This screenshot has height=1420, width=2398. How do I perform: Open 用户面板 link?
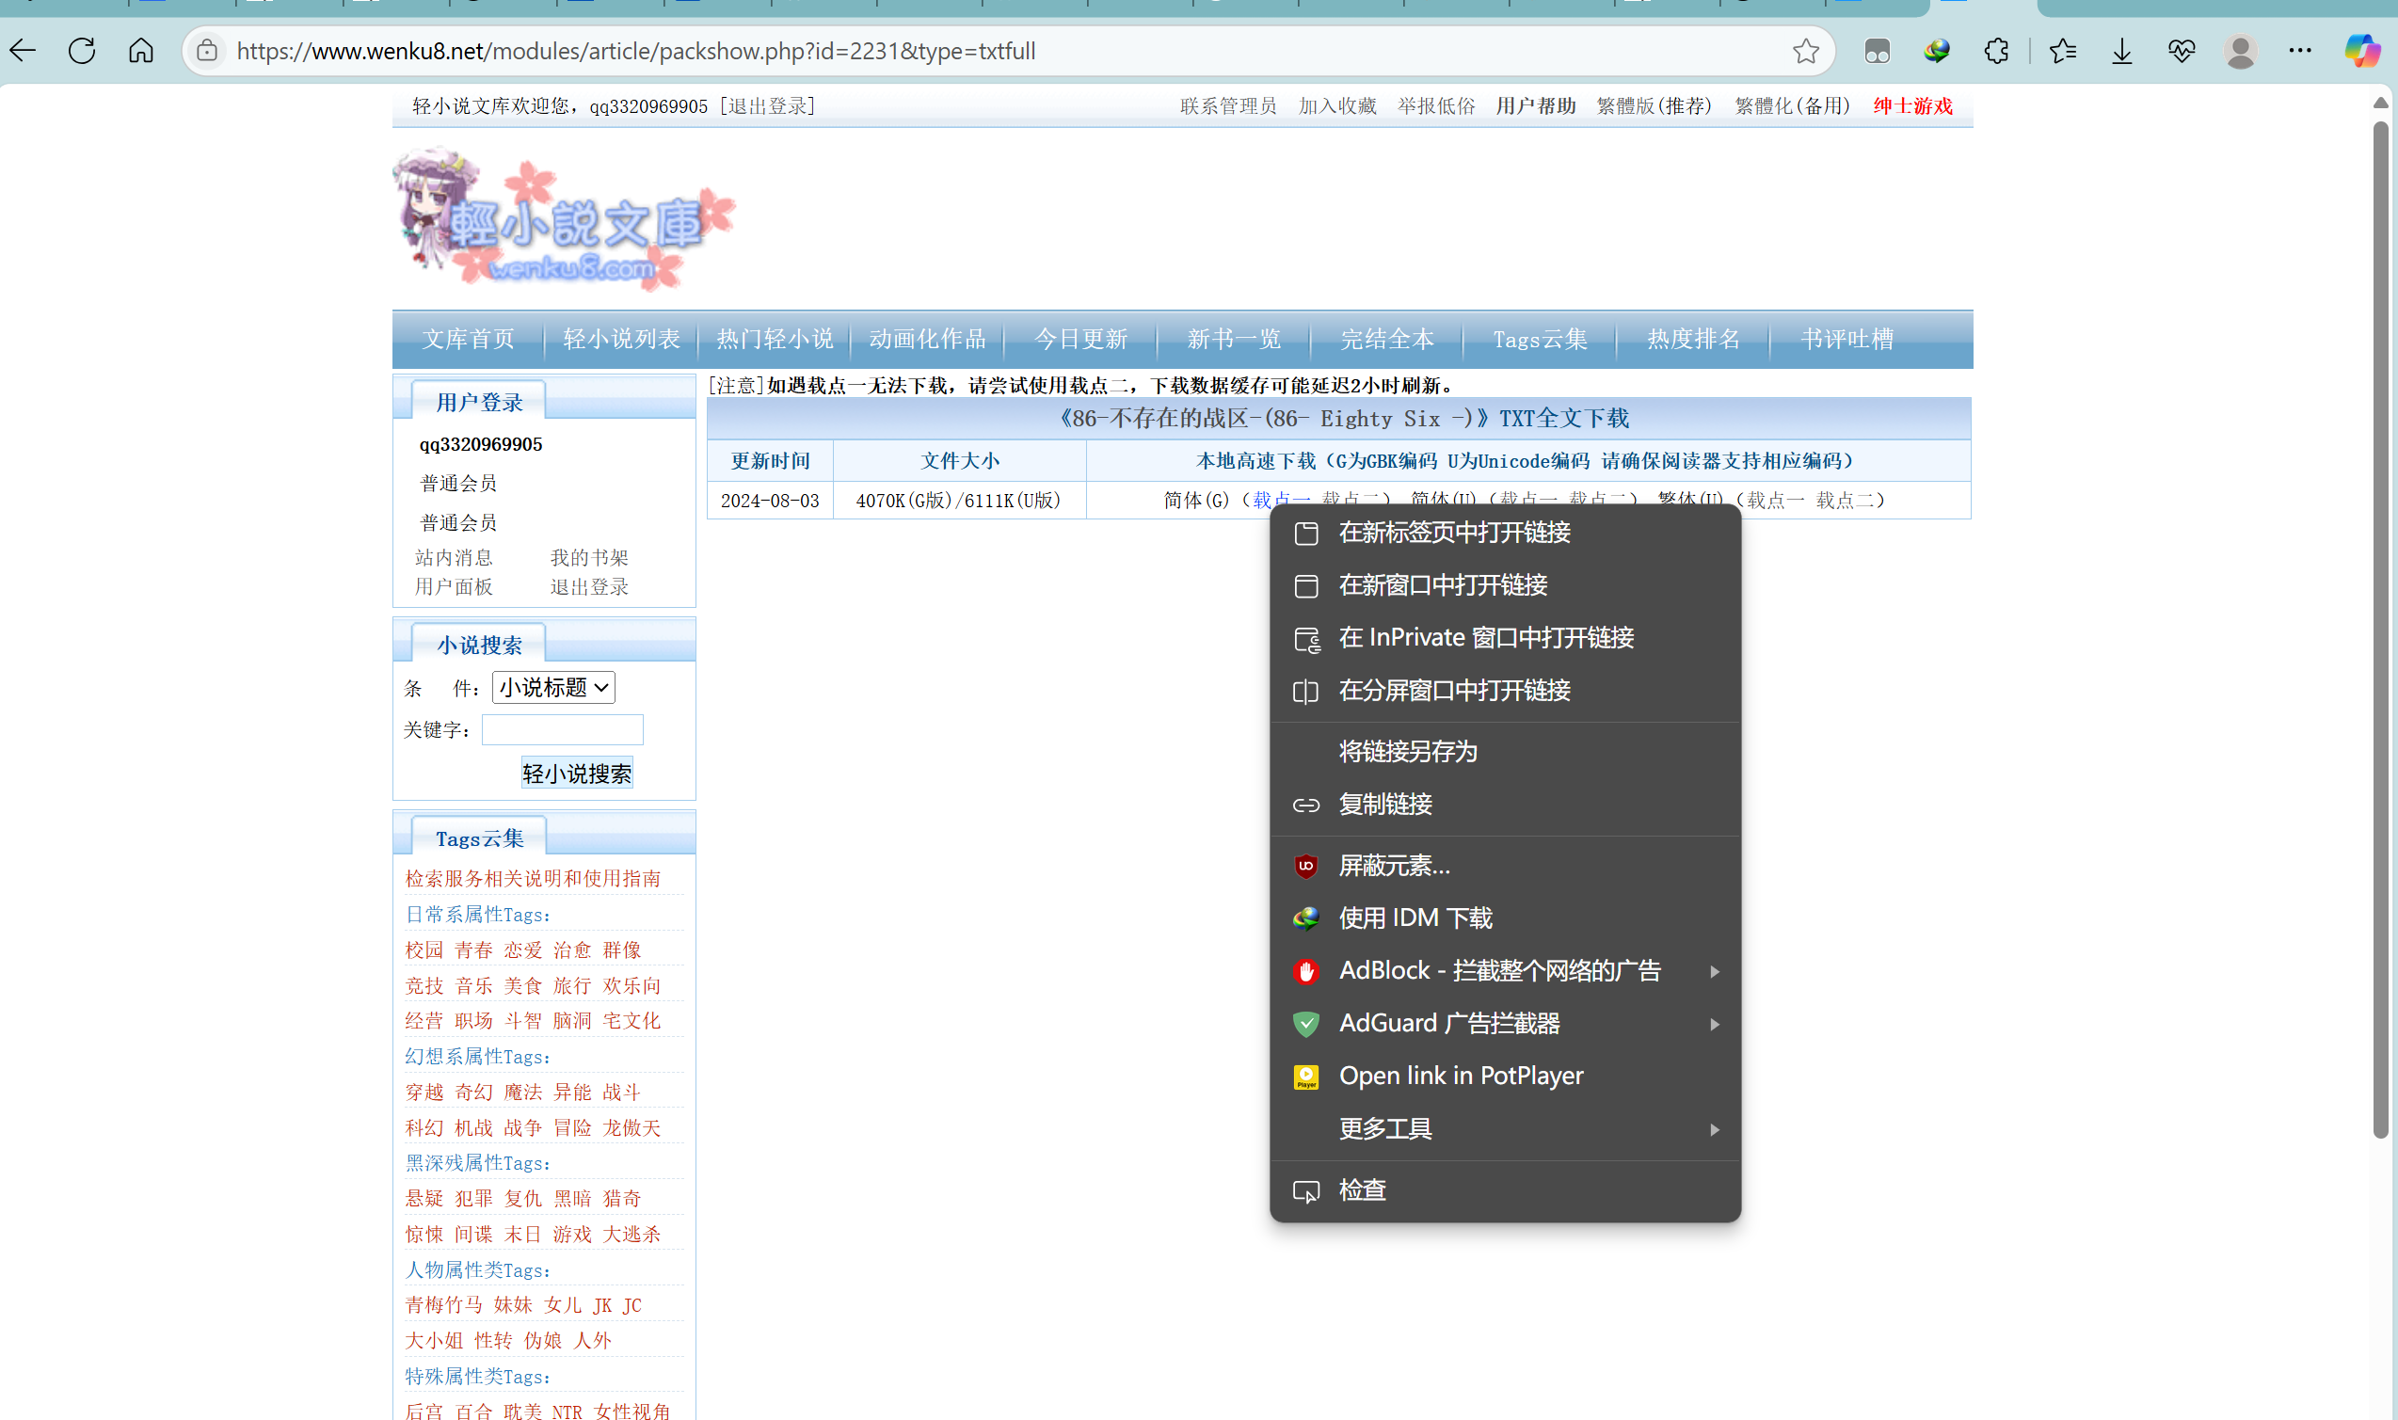[454, 586]
